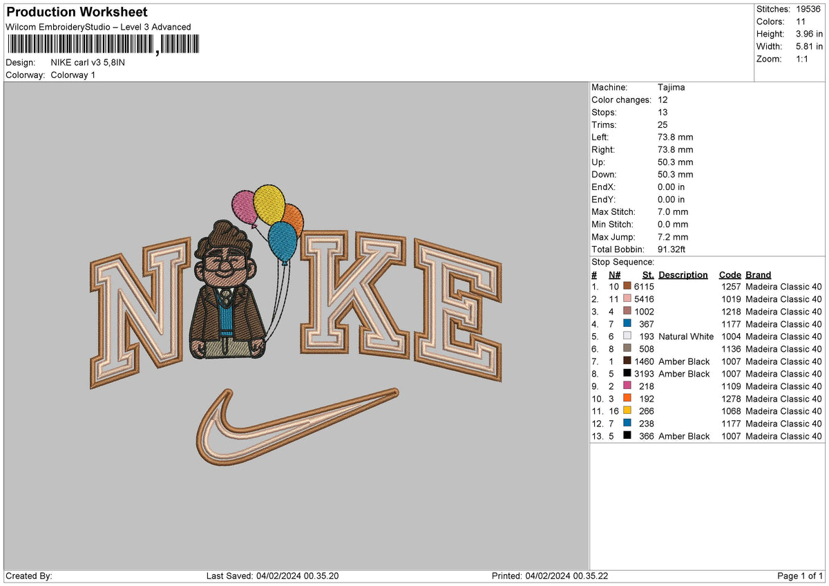Pick the yellow swatch beside 266 stitches

pyautogui.click(x=627, y=411)
